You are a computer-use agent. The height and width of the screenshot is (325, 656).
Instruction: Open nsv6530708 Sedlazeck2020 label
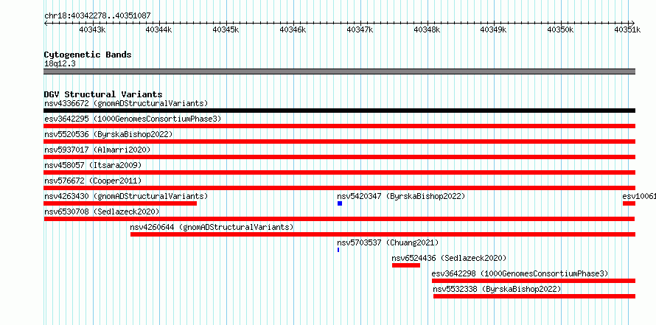coord(102,212)
